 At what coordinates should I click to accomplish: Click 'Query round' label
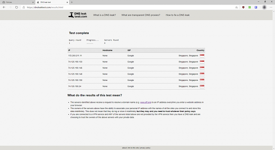click(x=75, y=40)
